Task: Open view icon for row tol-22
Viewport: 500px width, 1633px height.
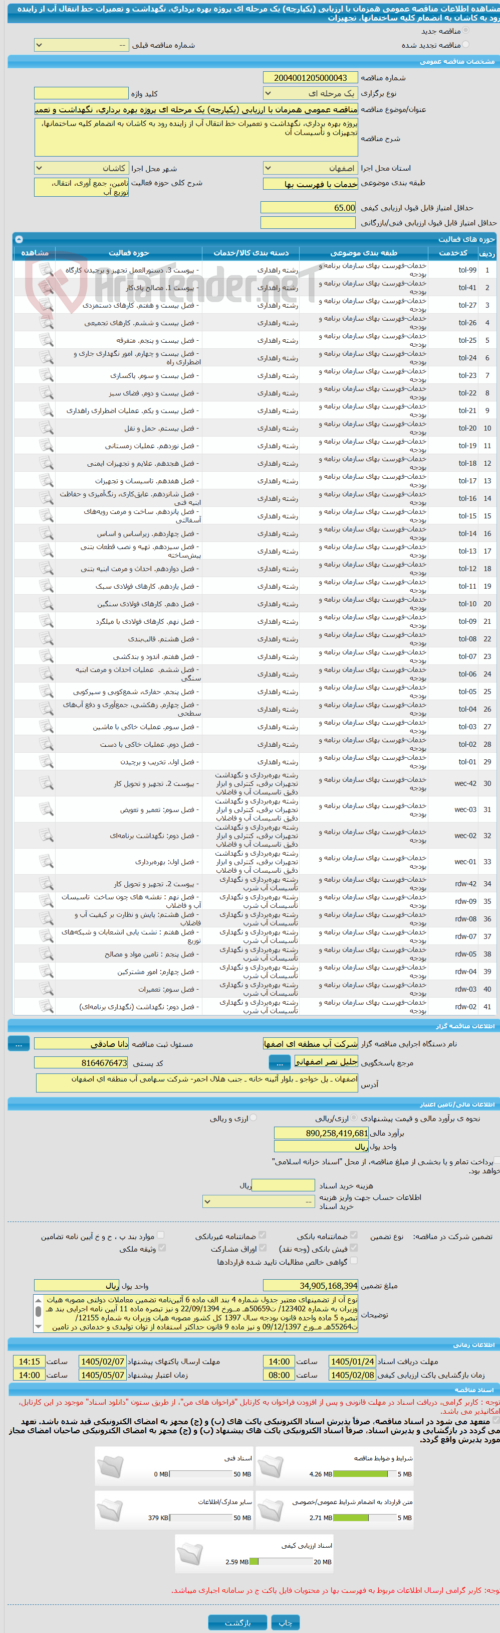Action: (46, 393)
